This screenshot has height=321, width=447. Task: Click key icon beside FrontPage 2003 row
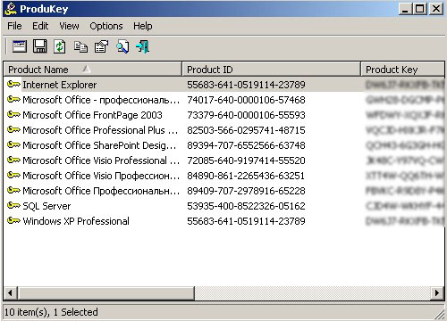point(13,115)
